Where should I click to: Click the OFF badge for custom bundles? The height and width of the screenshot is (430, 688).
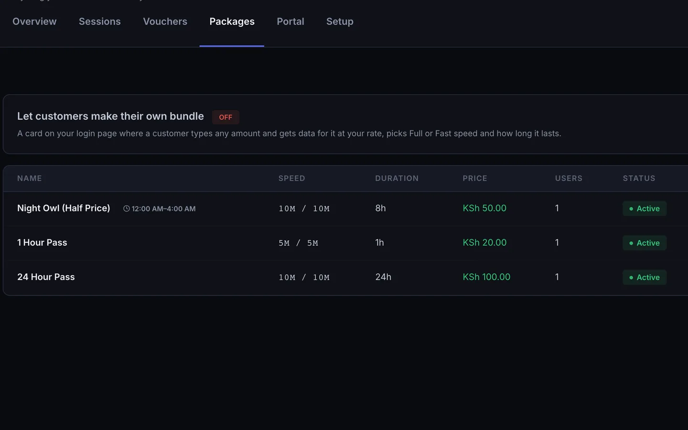point(226,117)
